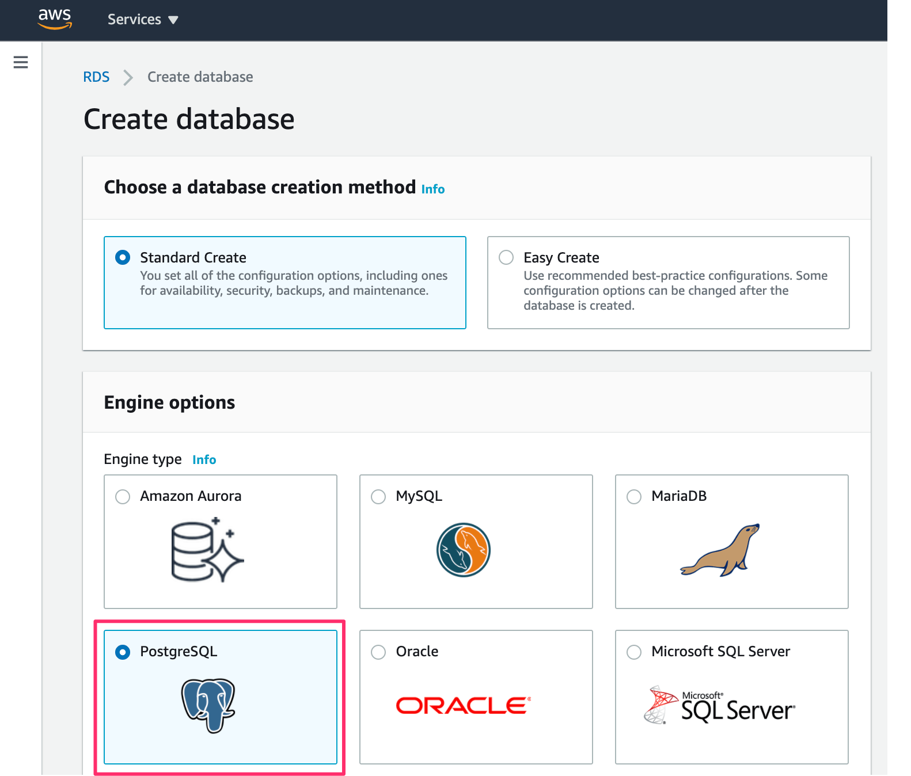Screen dimensions: 911x776
Task: Select the Oracle engine radio option
Action: (x=378, y=652)
